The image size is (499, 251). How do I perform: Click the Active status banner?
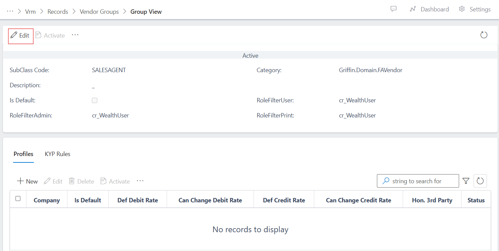click(250, 56)
